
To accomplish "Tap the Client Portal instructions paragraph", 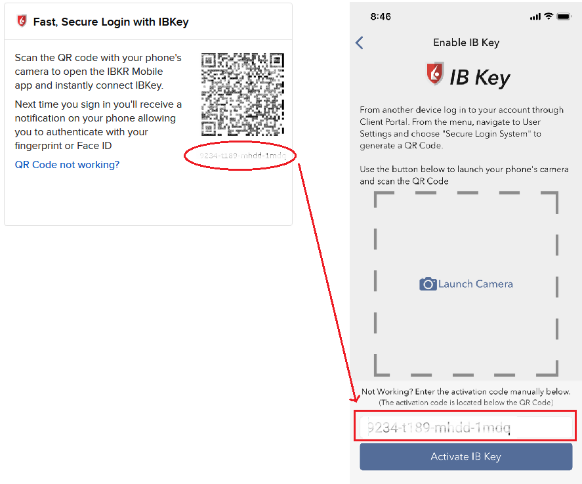I will point(461,127).
